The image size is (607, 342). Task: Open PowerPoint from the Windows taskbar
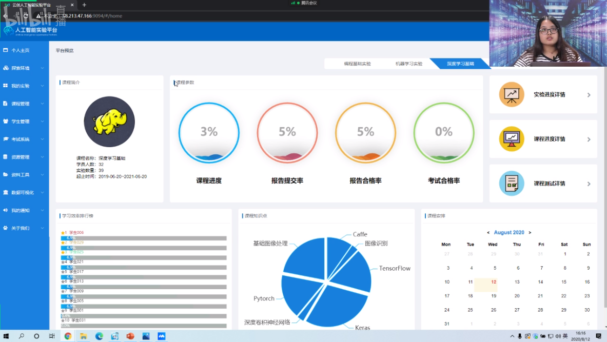pos(130,336)
